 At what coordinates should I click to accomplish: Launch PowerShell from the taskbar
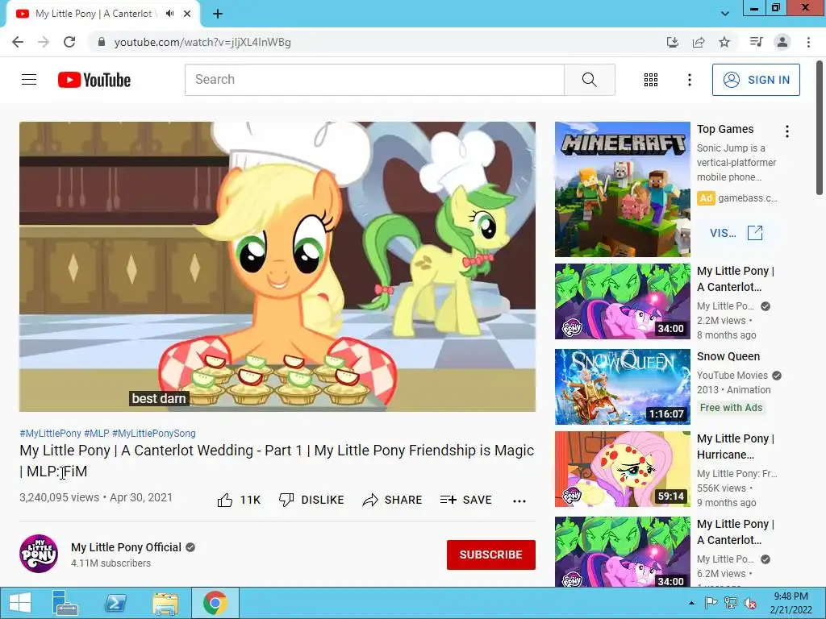pos(115,603)
